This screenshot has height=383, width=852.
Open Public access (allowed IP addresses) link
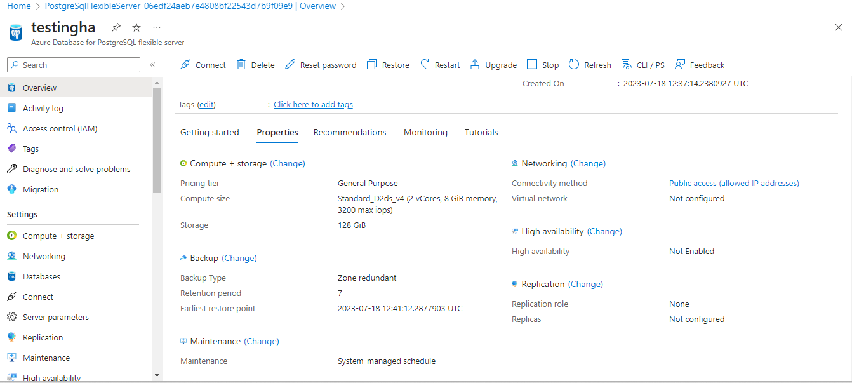point(734,183)
